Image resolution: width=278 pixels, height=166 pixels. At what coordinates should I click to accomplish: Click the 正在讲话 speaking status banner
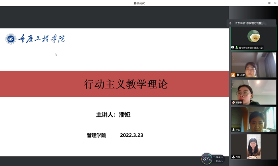pyautogui.click(x=251, y=23)
